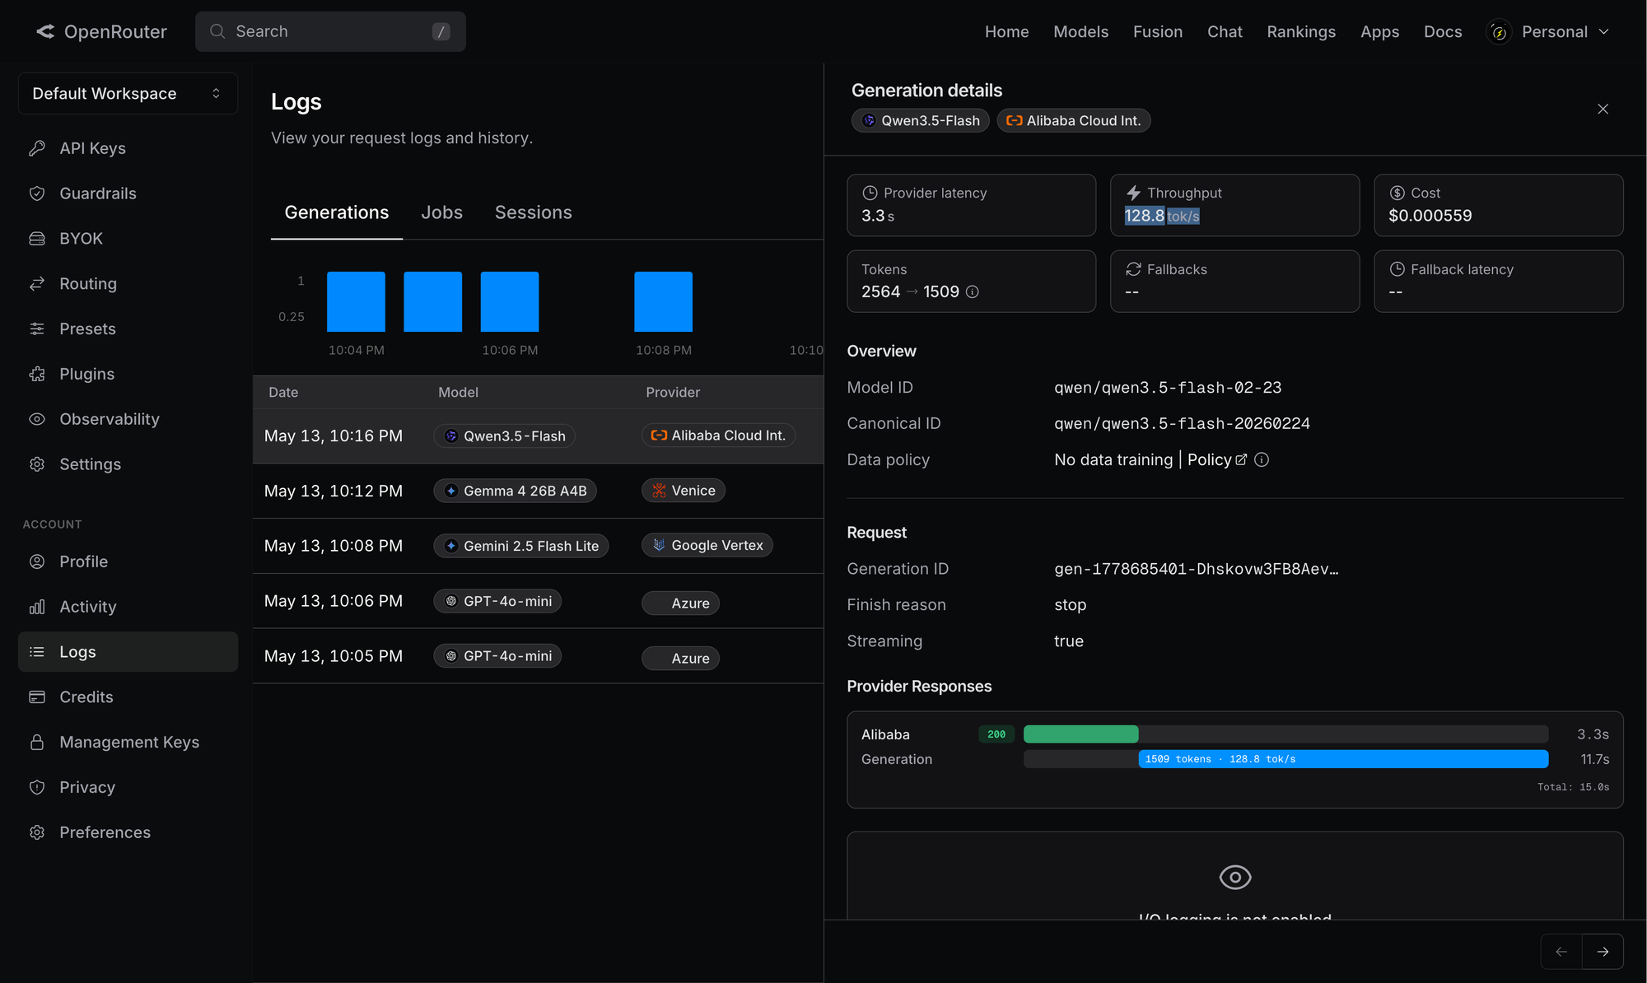Switch to the Jobs tab
This screenshot has height=983, width=1647.
tap(442, 212)
